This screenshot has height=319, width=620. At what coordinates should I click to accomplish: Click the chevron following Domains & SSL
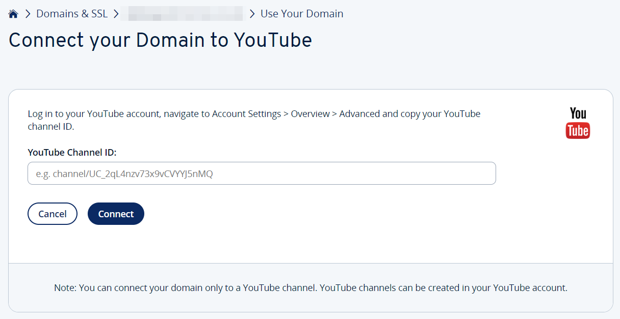click(x=116, y=14)
